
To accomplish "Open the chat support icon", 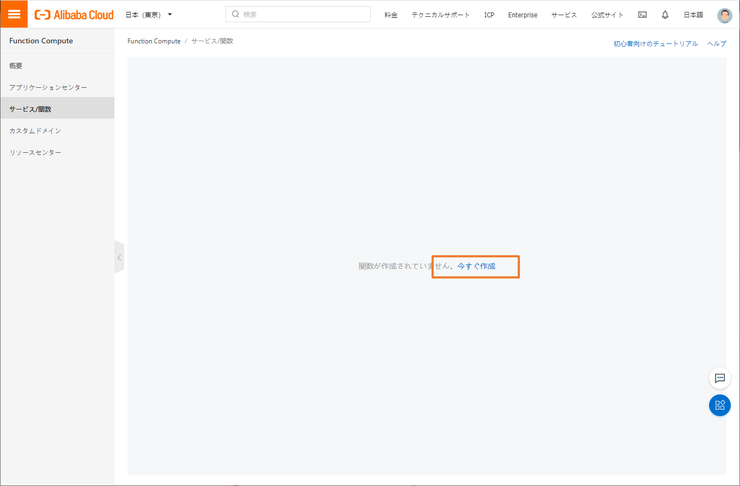I will (x=719, y=378).
